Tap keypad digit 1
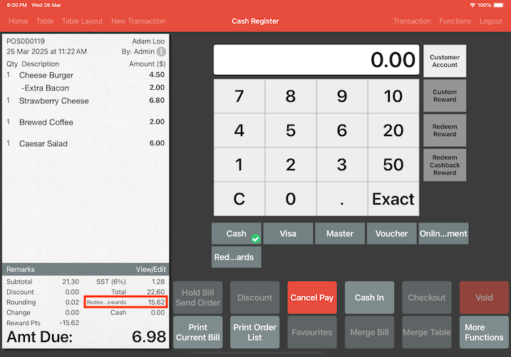 coord(239,165)
